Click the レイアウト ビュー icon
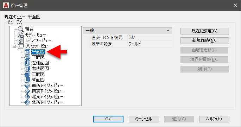The width and height of the screenshot is (241, 127). point(21,40)
